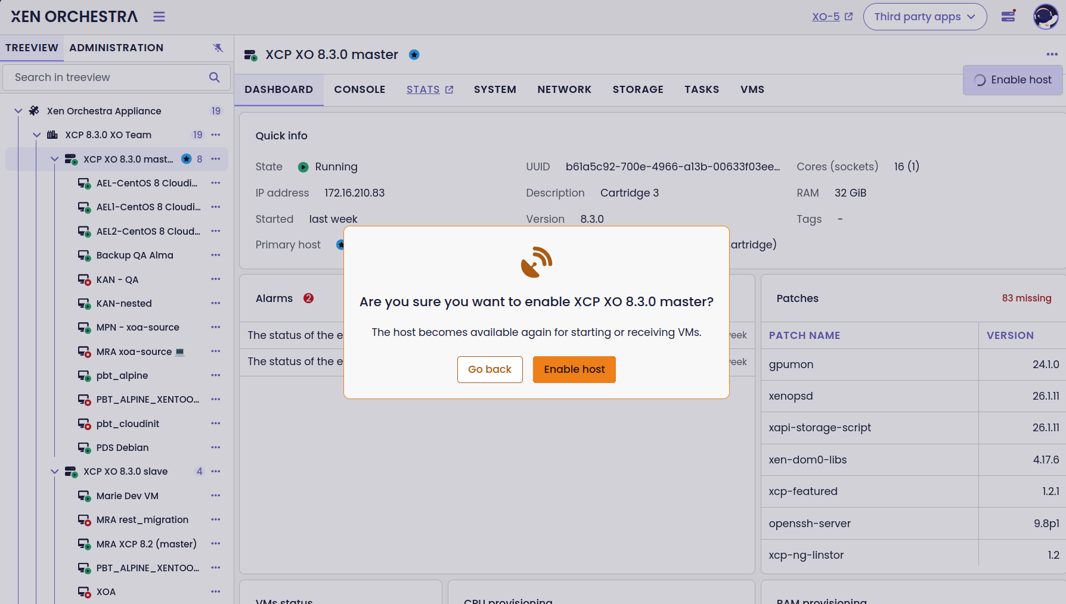
Task: Open more options for MRA rest_migration
Action: click(x=216, y=519)
